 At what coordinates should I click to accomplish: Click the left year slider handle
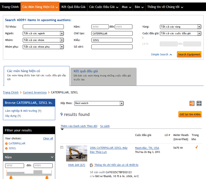coord(11,177)
